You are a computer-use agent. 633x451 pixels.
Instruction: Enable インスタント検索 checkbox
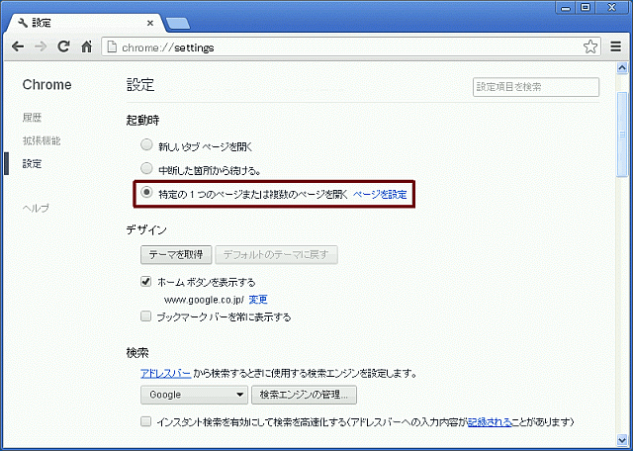pyautogui.click(x=145, y=422)
